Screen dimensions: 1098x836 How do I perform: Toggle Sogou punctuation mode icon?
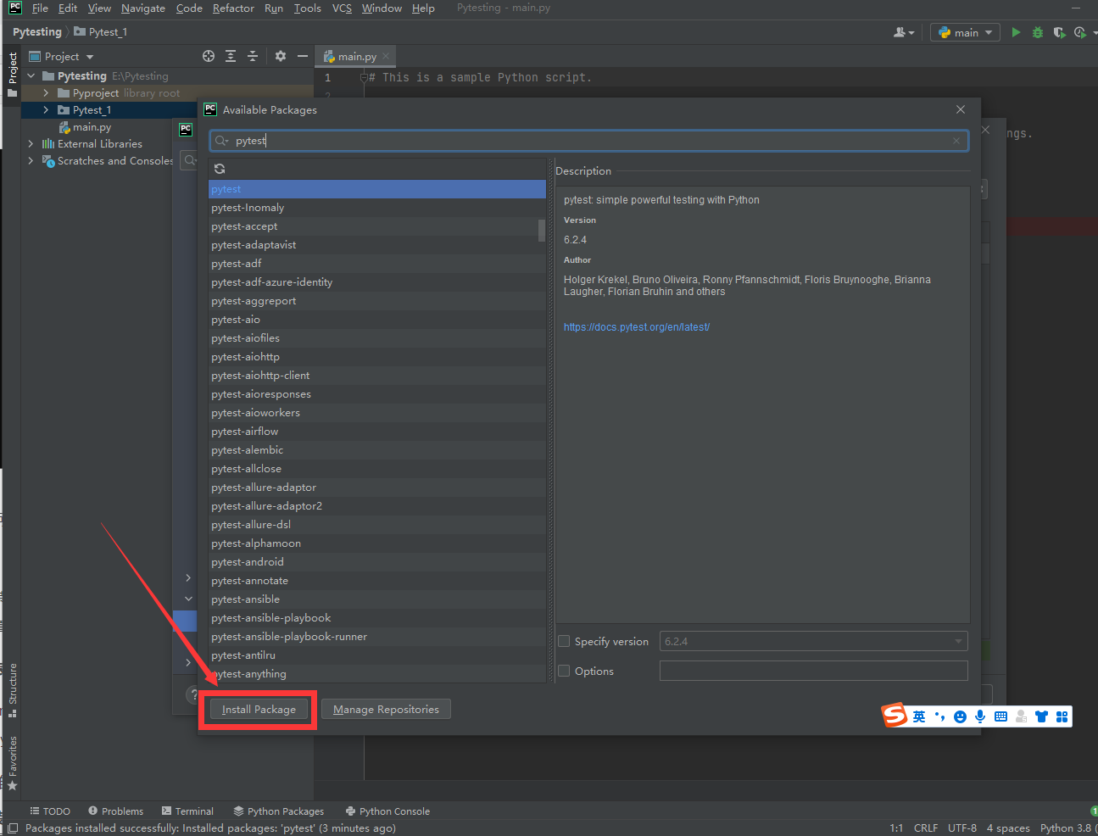(939, 716)
